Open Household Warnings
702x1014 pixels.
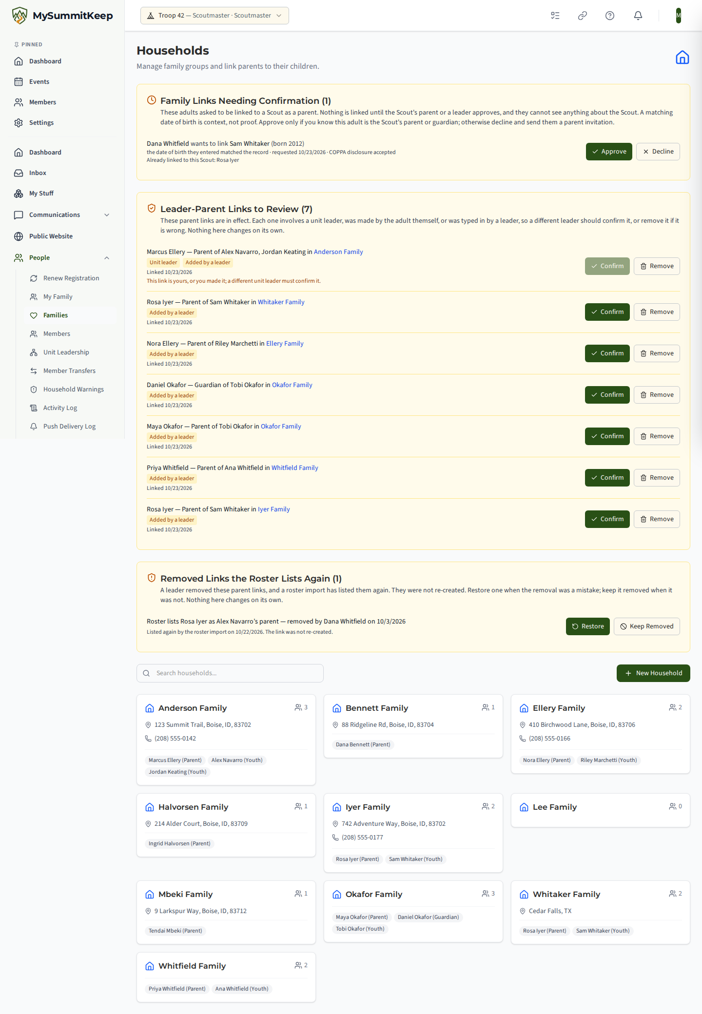(x=70, y=389)
